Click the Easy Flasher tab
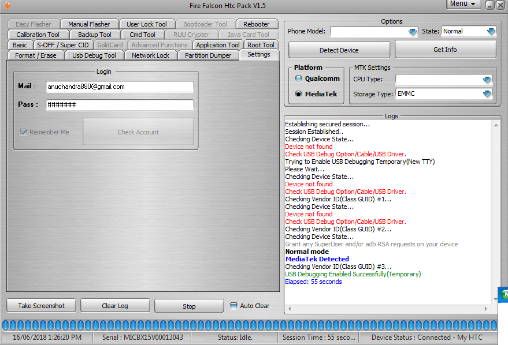The width and height of the screenshot is (508, 345). [x=34, y=24]
